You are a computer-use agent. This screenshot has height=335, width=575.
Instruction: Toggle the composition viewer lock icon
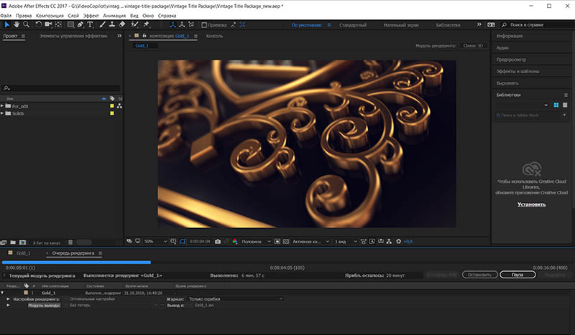point(144,36)
